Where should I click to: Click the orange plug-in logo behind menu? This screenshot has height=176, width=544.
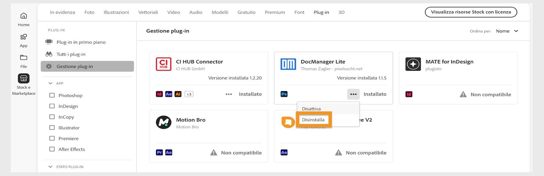[x=288, y=122]
